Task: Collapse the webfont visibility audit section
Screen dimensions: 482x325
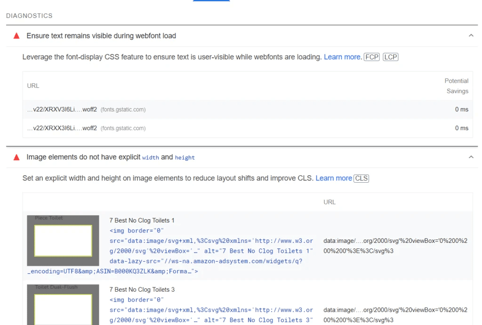Action: (x=472, y=34)
